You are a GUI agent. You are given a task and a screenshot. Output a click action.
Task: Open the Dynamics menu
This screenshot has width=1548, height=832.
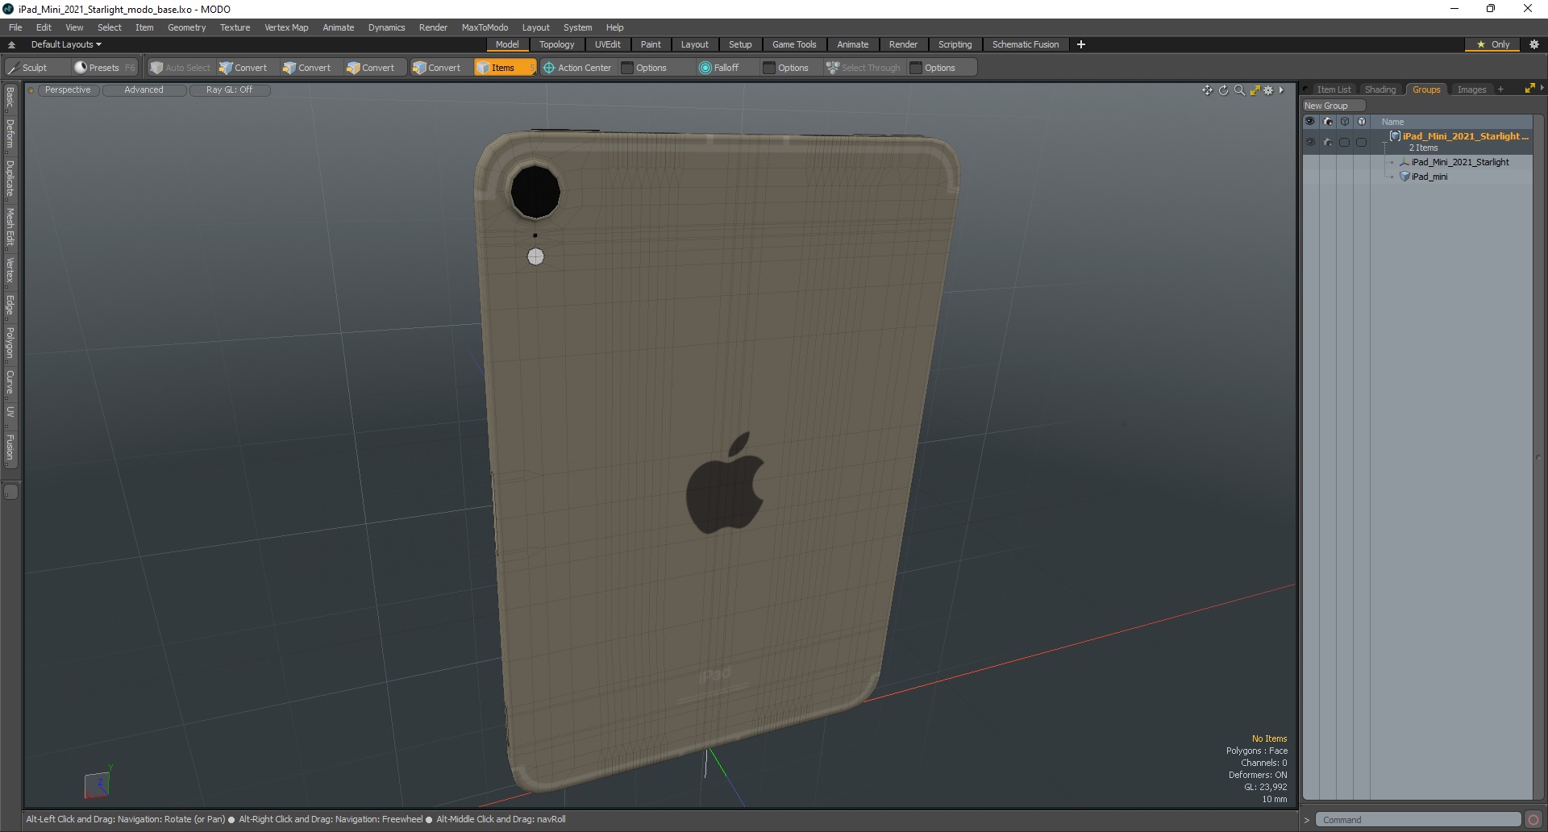point(386,27)
